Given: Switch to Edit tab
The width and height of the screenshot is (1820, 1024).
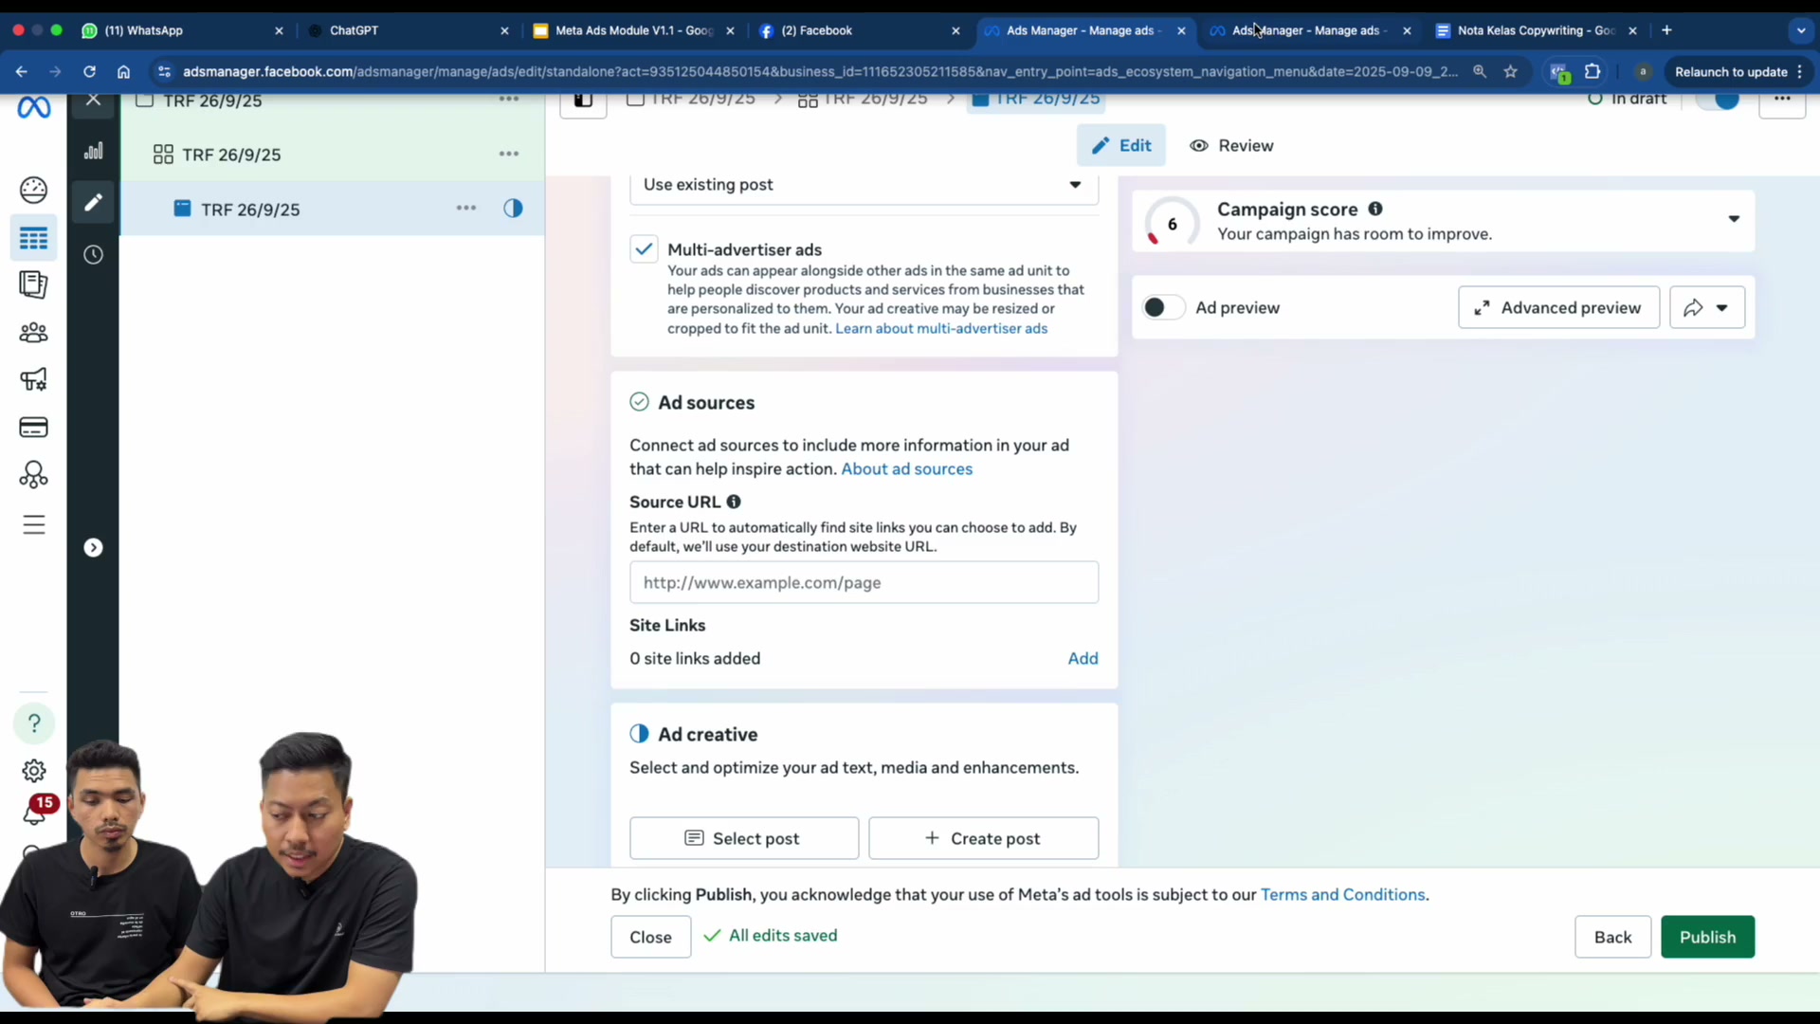Looking at the screenshot, I should (1121, 145).
